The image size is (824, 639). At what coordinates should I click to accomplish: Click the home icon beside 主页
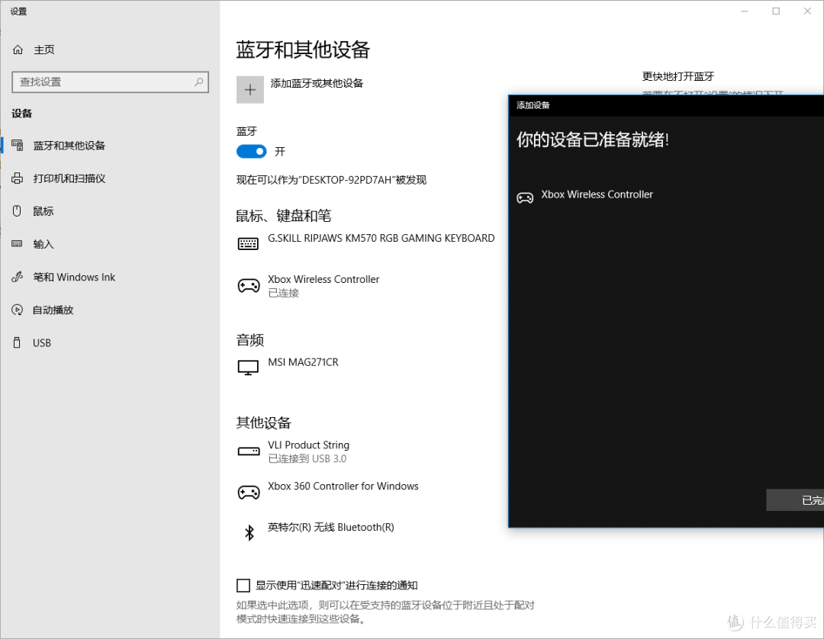point(18,50)
